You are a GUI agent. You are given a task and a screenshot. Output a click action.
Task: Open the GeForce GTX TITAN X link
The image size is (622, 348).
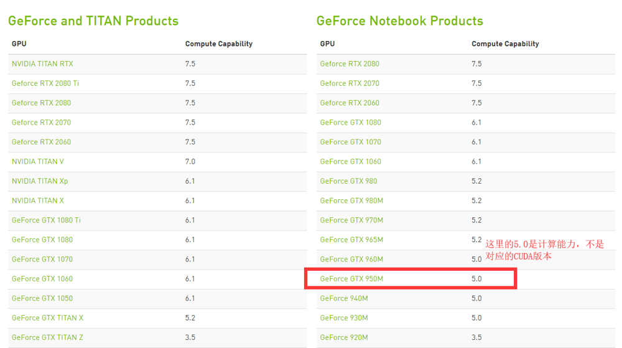coord(48,318)
